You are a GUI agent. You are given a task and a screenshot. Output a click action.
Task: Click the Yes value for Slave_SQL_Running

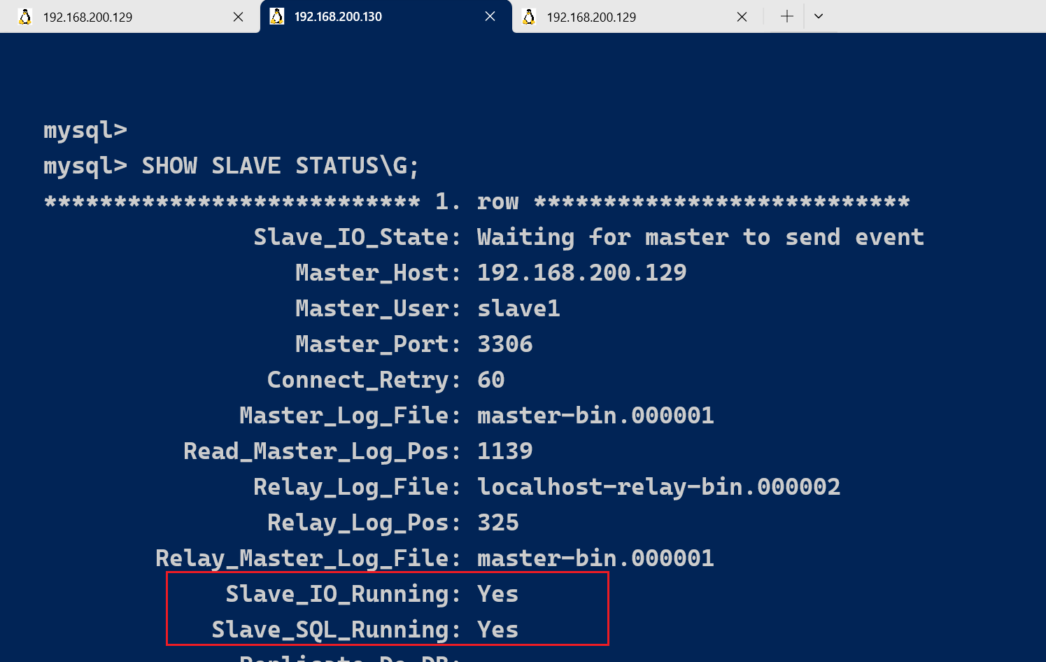[498, 630]
